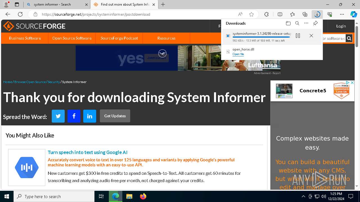Viewport: 360px width, 202px height.
Task: Open Turn speech into text link
Action: click(x=87, y=152)
